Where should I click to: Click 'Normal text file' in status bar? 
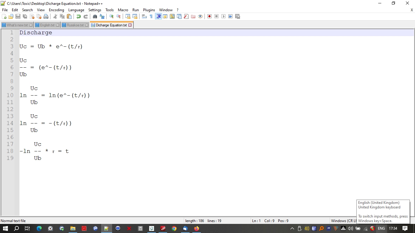pos(13,221)
